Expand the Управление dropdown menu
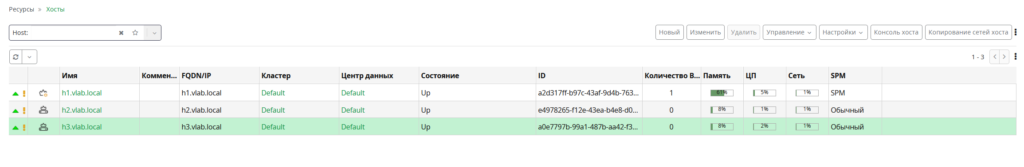The width and height of the screenshot is (1024, 167). [789, 32]
